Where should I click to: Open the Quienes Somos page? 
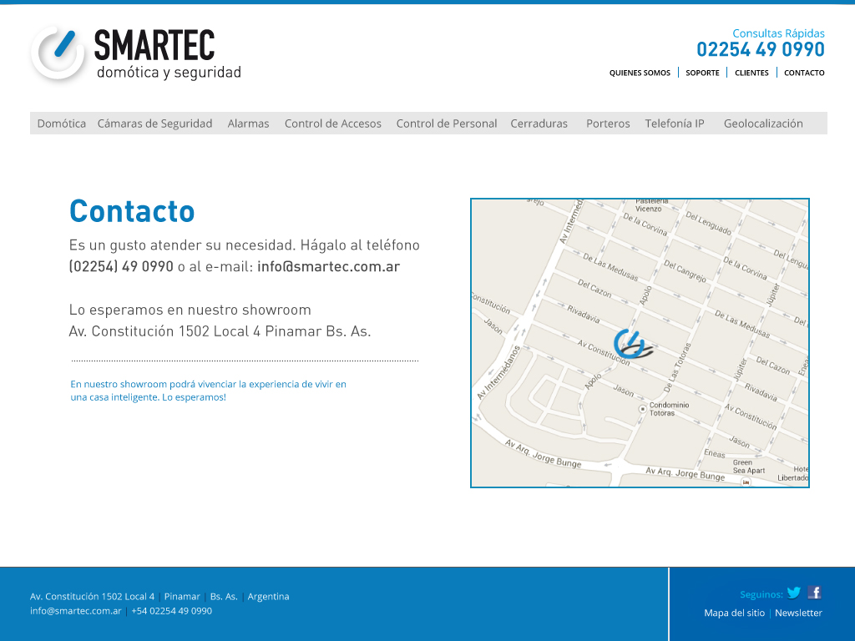(640, 73)
